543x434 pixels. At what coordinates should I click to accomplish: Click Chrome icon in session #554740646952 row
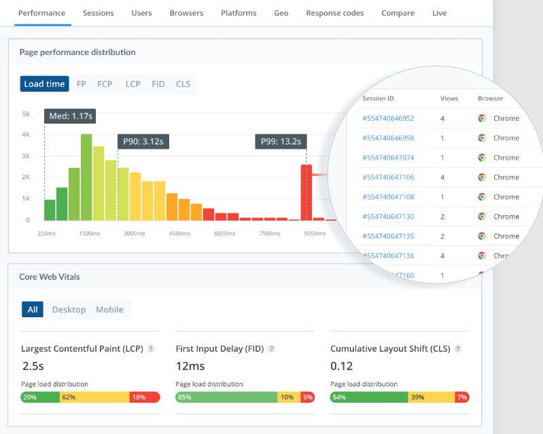(x=482, y=118)
